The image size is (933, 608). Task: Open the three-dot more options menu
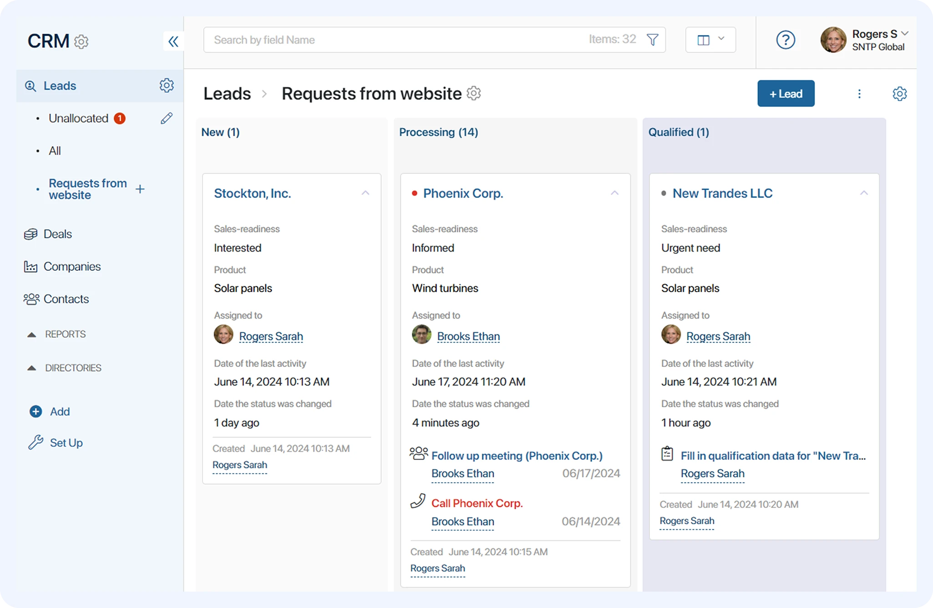(x=859, y=94)
